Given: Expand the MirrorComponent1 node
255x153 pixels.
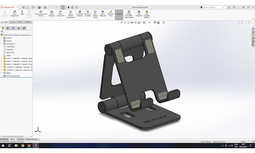Looking at the screenshot, I should tap(1, 76).
